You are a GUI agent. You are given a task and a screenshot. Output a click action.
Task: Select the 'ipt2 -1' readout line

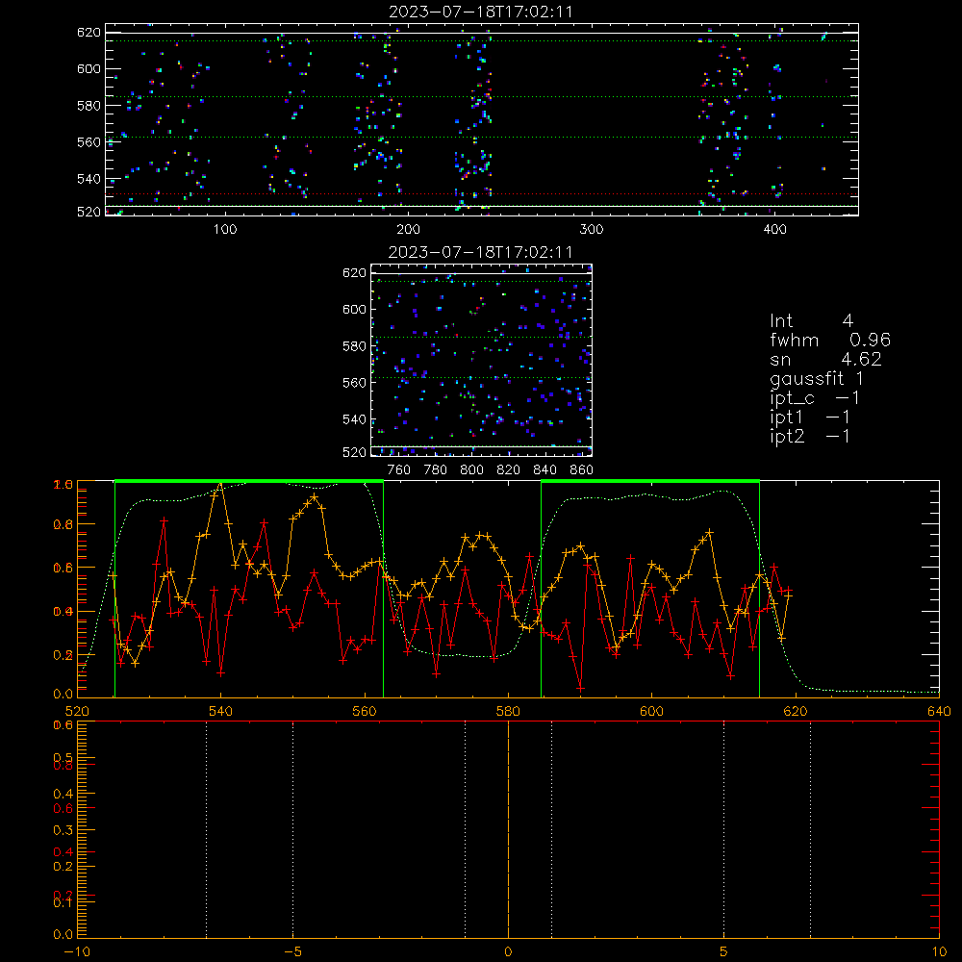810,436
